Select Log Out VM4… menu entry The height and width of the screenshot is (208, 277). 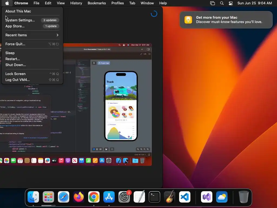(32, 80)
